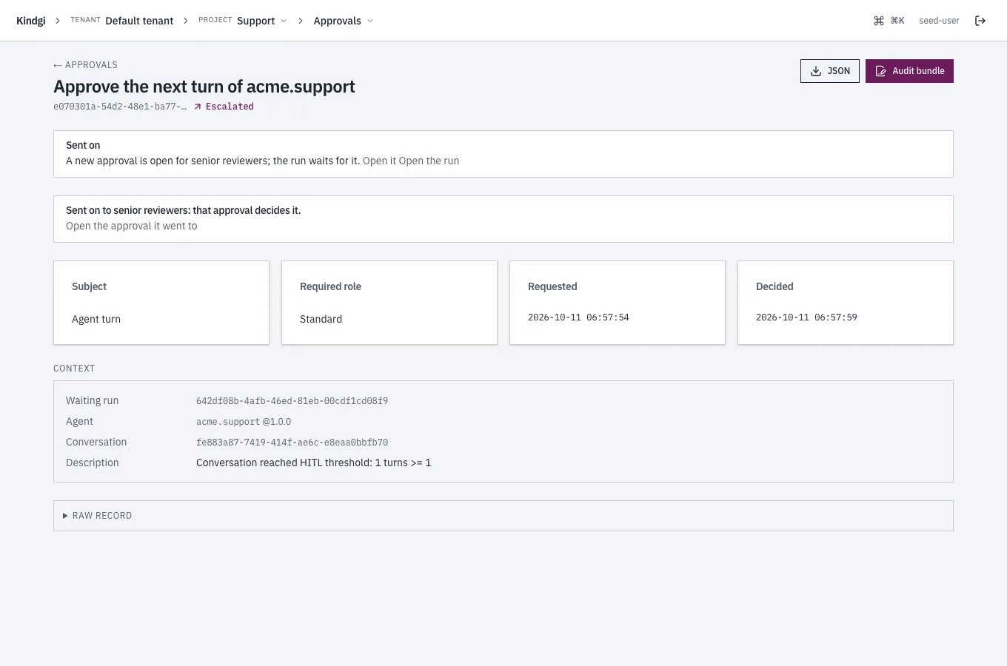Screen dimensions: 1007x666
Task: Expand the Raw Record section
Action: tap(503, 516)
